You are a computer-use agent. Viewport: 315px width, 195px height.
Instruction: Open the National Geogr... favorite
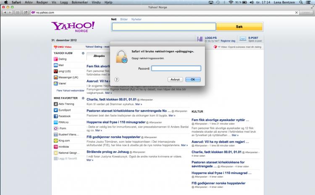(x=69, y=153)
